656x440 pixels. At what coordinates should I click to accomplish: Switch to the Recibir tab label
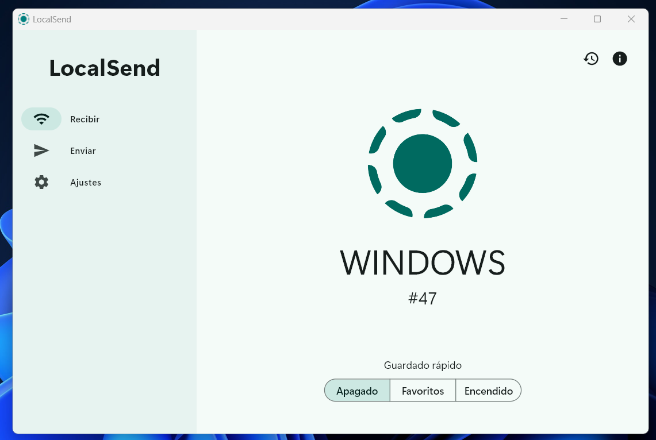pyautogui.click(x=85, y=119)
